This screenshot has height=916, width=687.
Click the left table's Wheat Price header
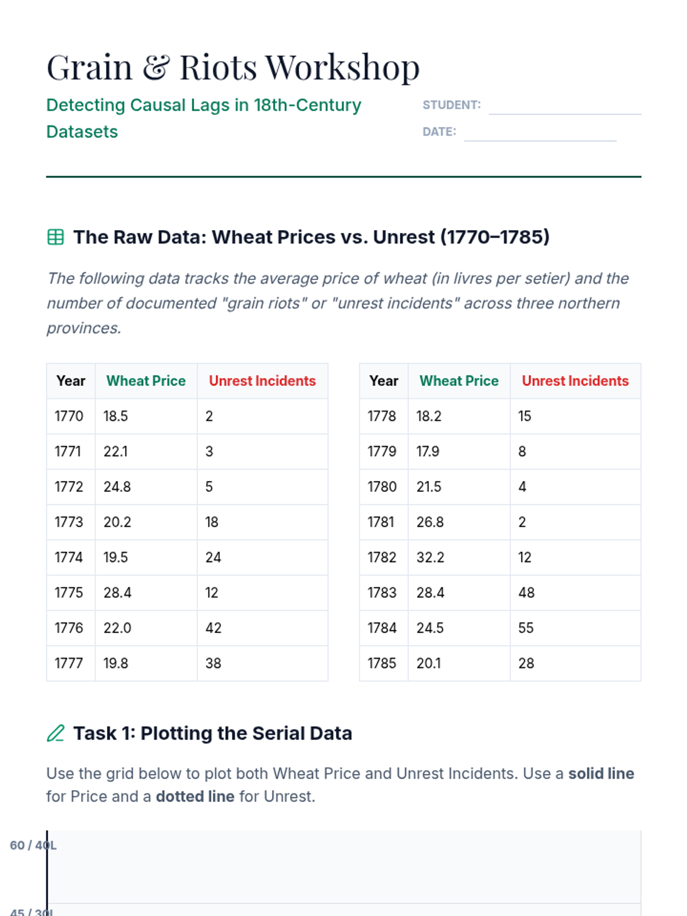pos(146,381)
